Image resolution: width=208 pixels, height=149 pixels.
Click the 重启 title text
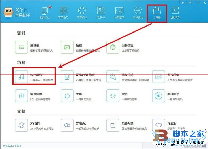pyautogui.click(x=125, y=94)
